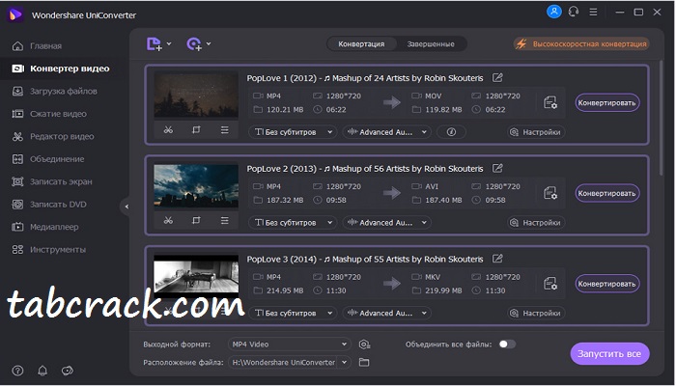The height and width of the screenshot is (386, 676).
Task: Click PopLove 1 video thumbnail
Action: pos(196,95)
